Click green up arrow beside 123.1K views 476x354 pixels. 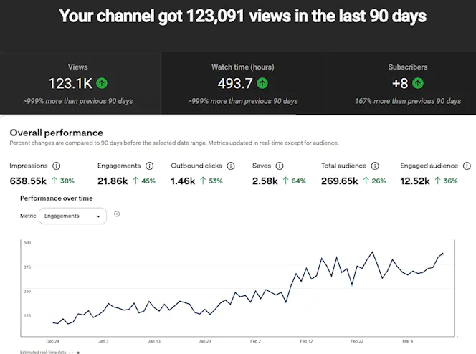(x=102, y=83)
